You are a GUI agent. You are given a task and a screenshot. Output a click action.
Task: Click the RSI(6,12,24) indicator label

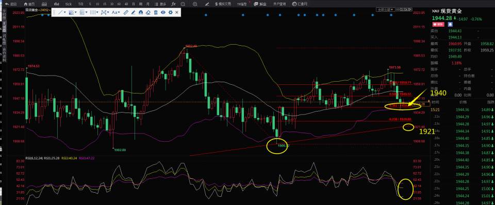tap(34, 158)
